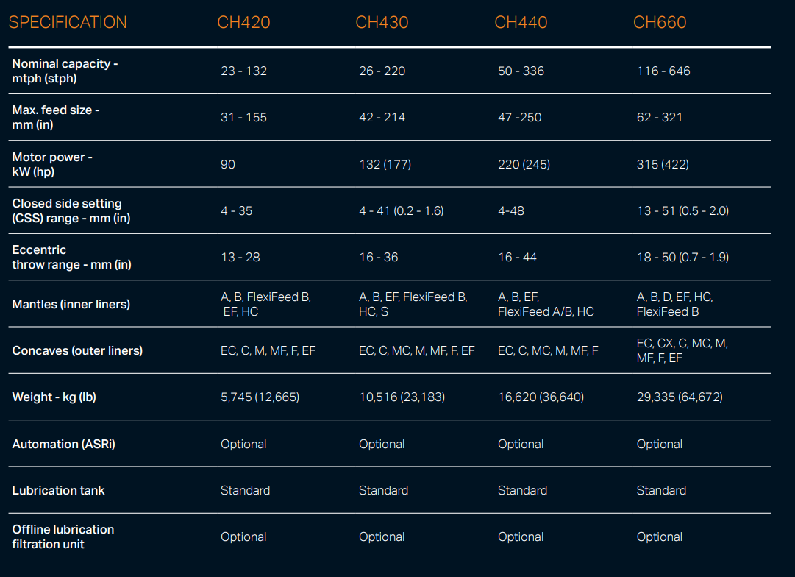The image size is (795, 577).
Task: Click the Automation (ASRi) row label
Action: [x=63, y=444]
